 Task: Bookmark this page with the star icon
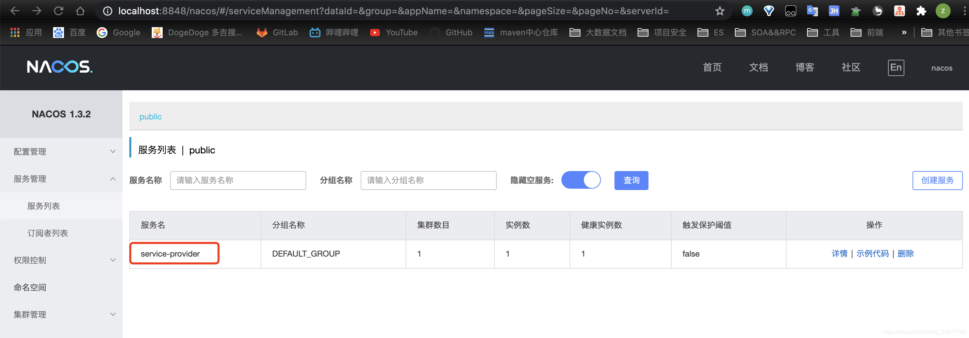720,11
